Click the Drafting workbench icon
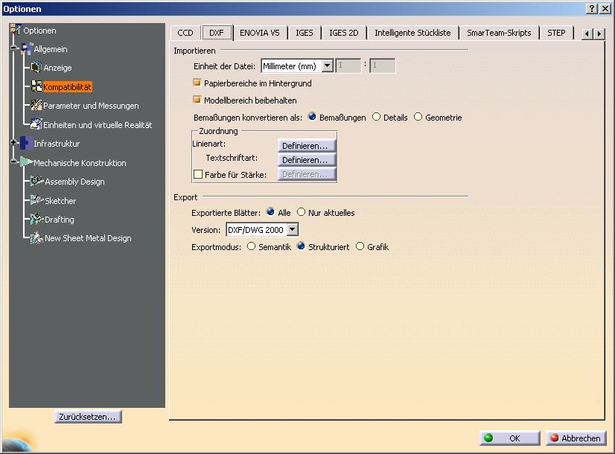 37,219
